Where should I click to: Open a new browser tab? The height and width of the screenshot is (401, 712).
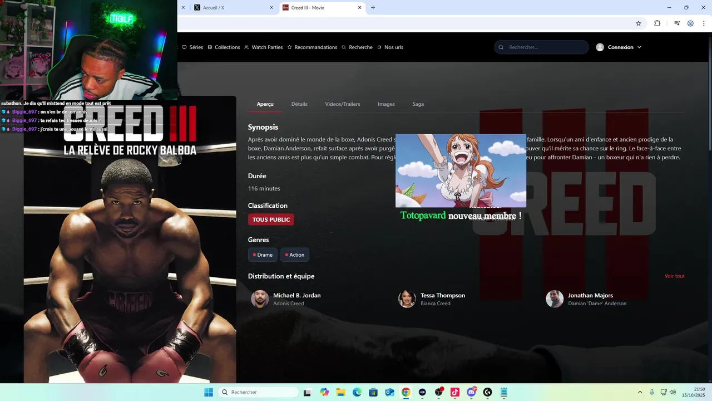[x=373, y=7]
